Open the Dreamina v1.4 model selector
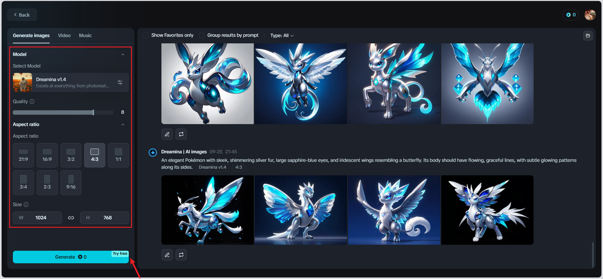 coord(71,82)
